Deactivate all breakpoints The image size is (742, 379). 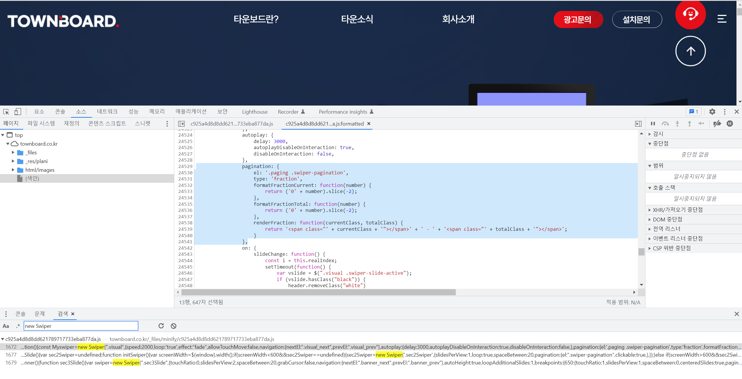717,124
